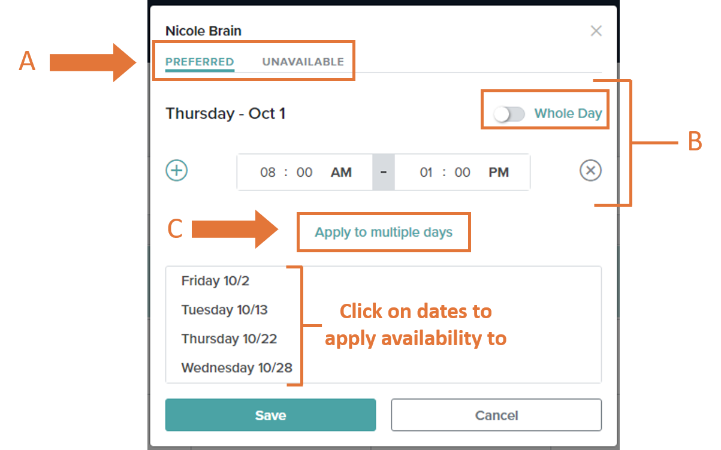Remove the time range with circled X
Viewport: 721px width, 450px height.
click(590, 171)
